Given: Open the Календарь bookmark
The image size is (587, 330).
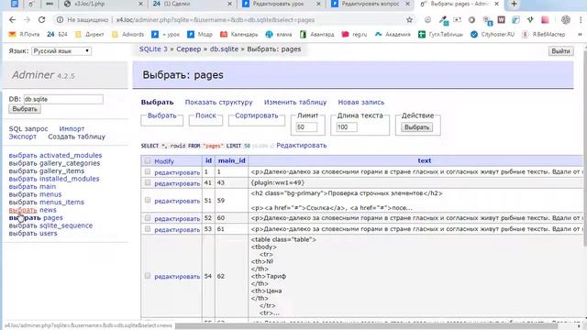Looking at the screenshot, I should [238, 34].
